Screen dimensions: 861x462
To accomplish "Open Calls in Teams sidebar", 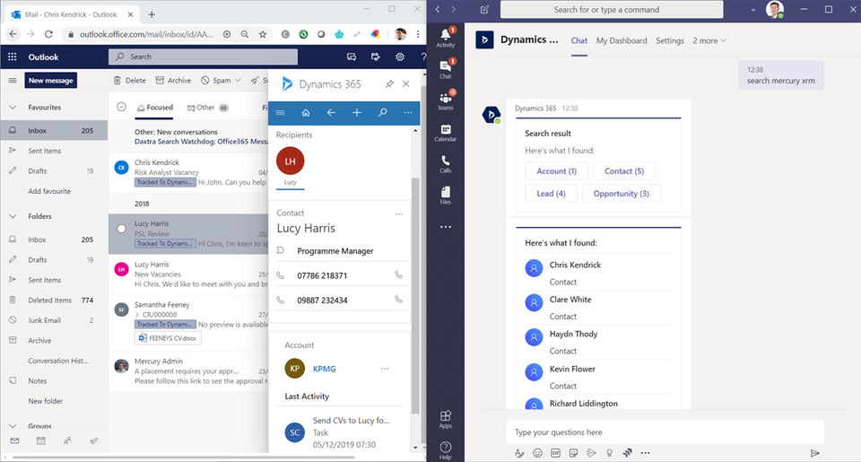I will [x=446, y=163].
